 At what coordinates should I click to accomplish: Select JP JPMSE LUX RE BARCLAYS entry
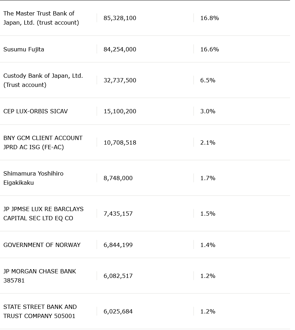[x=43, y=214]
